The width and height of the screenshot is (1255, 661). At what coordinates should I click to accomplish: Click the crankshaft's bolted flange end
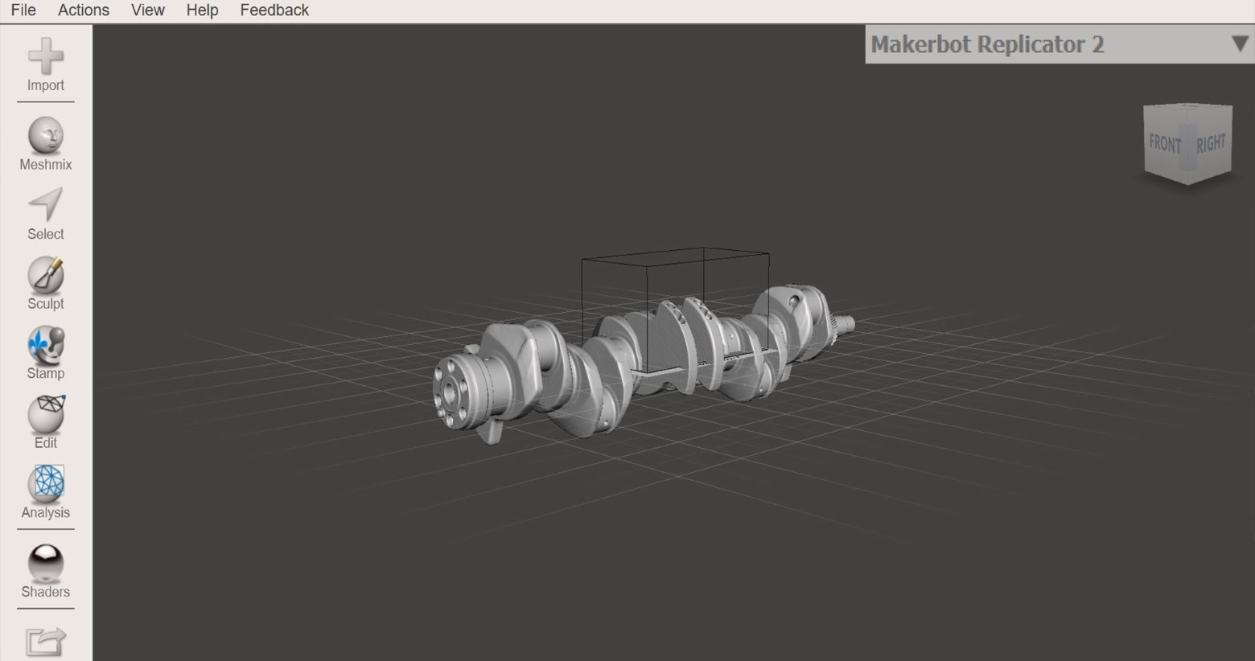tap(452, 390)
